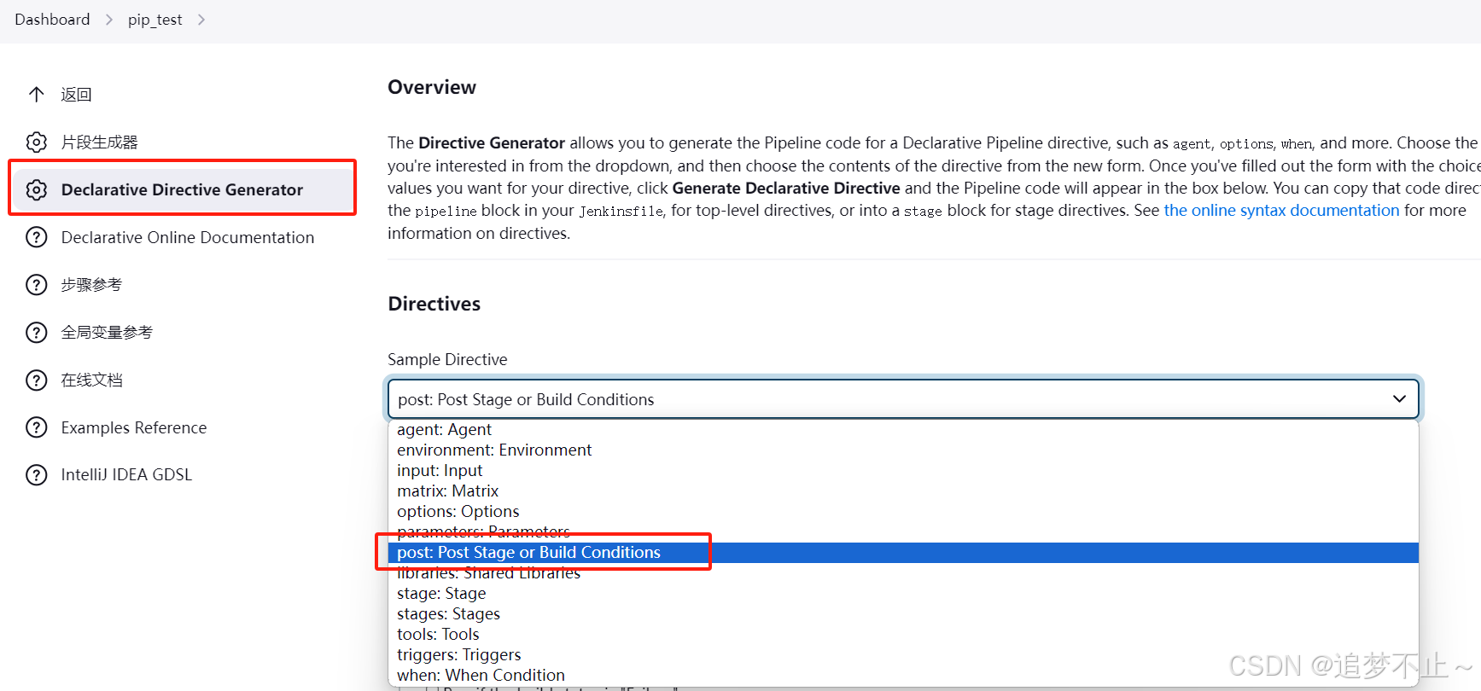Choose 'libraries: Shared Libraries' option
The width and height of the screenshot is (1481, 691).
click(x=903, y=572)
